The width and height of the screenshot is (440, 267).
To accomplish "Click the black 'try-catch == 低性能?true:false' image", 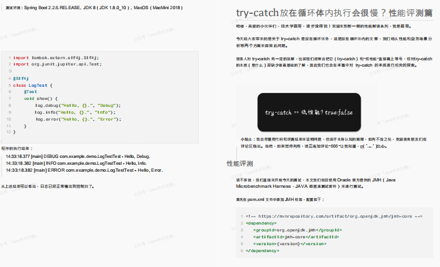I will 309,112.
